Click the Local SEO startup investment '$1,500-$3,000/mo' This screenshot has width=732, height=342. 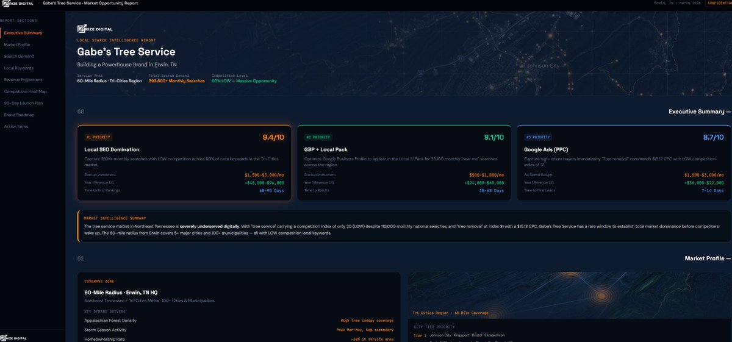point(264,175)
